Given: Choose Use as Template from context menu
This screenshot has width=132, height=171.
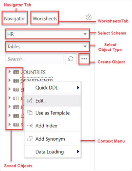Looking at the screenshot, I should point(52,113).
